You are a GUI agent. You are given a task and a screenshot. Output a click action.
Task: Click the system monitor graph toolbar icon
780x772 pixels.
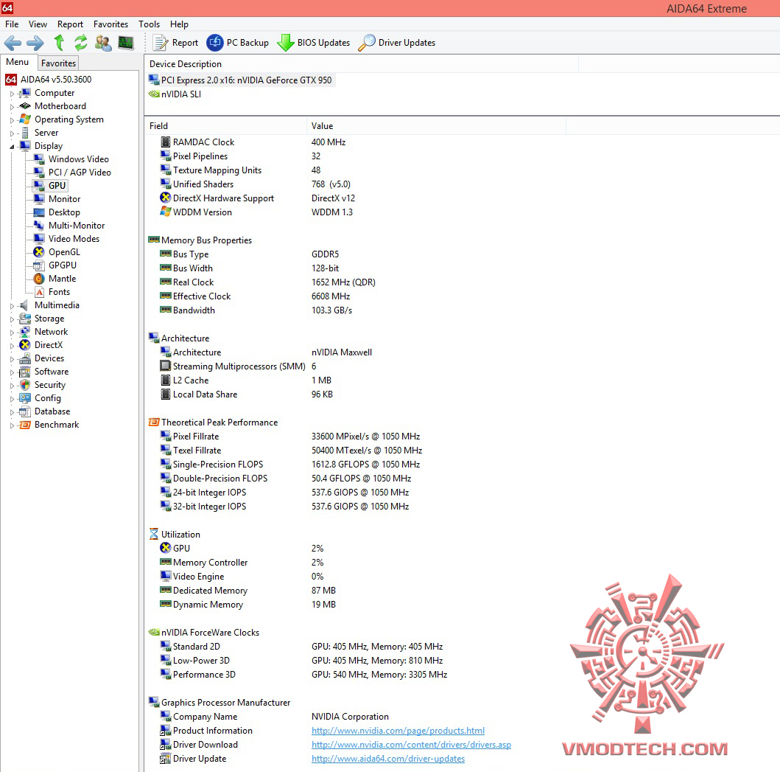pyautogui.click(x=126, y=43)
